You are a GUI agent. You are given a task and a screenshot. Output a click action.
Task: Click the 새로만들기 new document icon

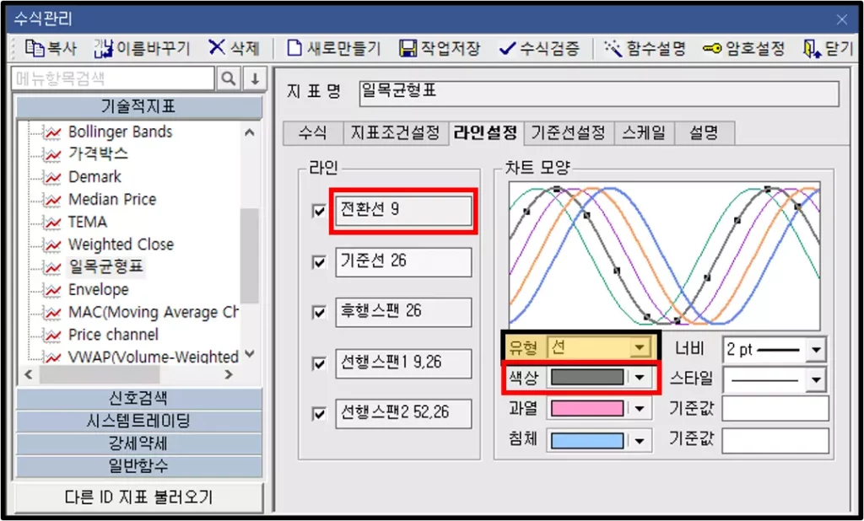tap(294, 48)
